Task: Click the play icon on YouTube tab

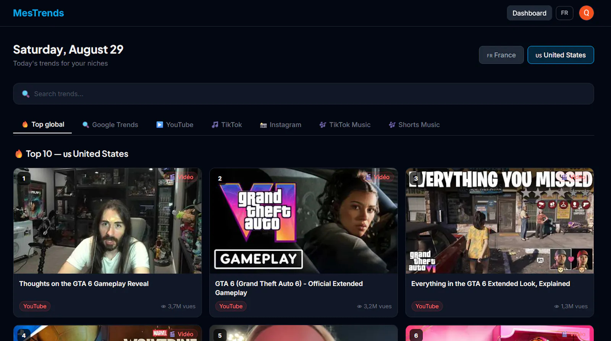Action: pyautogui.click(x=160, y=125)
